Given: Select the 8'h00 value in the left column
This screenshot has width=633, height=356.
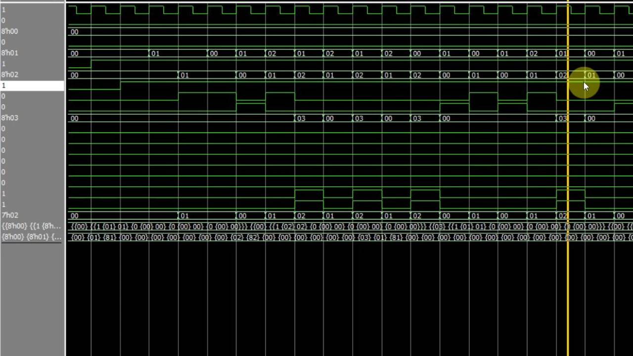Looking at the screenshot, I should click(x=9, y=31).
